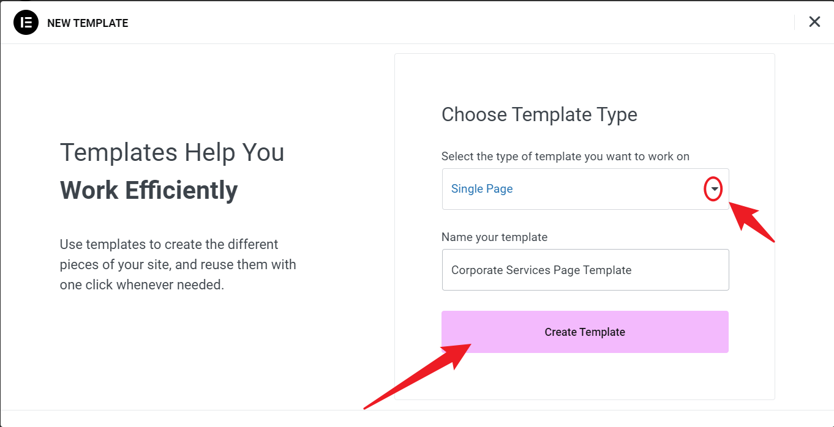Click the dropdown caret circled in red
Screen dimensions: 834x427
point(713,190)
